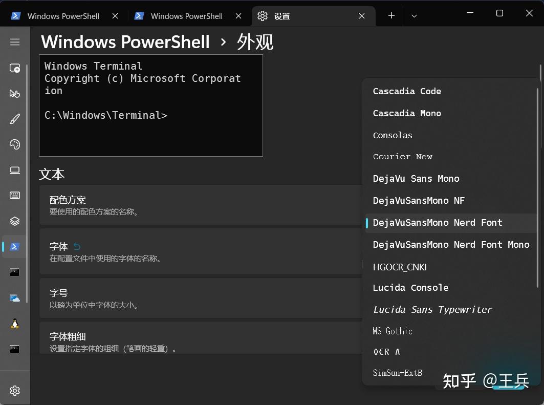Choose Lucida Sans Typewriter font
Screen dimensions: 544x405
click(x=450, y=310)
